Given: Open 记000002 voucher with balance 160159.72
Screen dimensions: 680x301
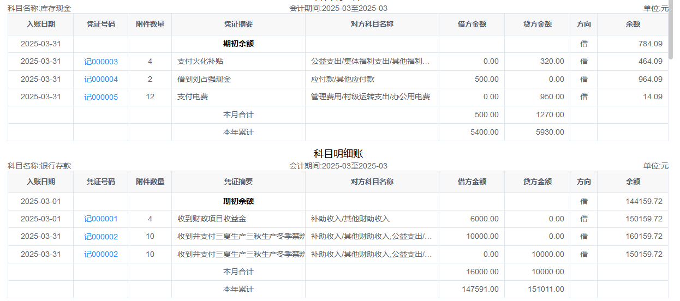Looking at the screenshot, I should click(100, 237).
